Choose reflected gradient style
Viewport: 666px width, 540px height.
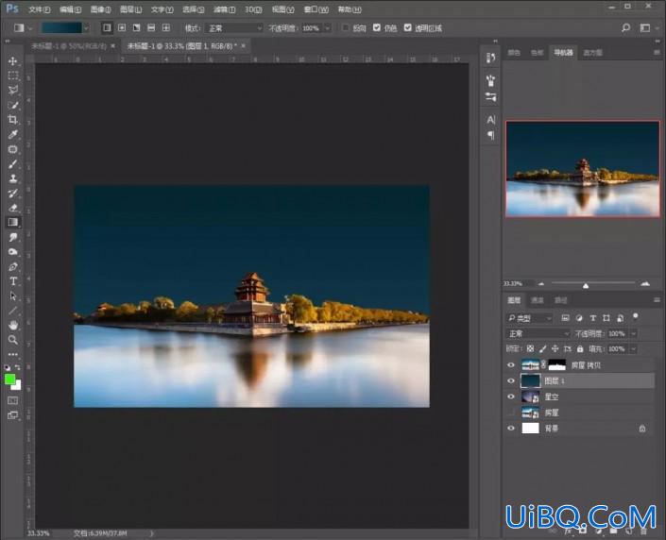(x=151, y=28)
